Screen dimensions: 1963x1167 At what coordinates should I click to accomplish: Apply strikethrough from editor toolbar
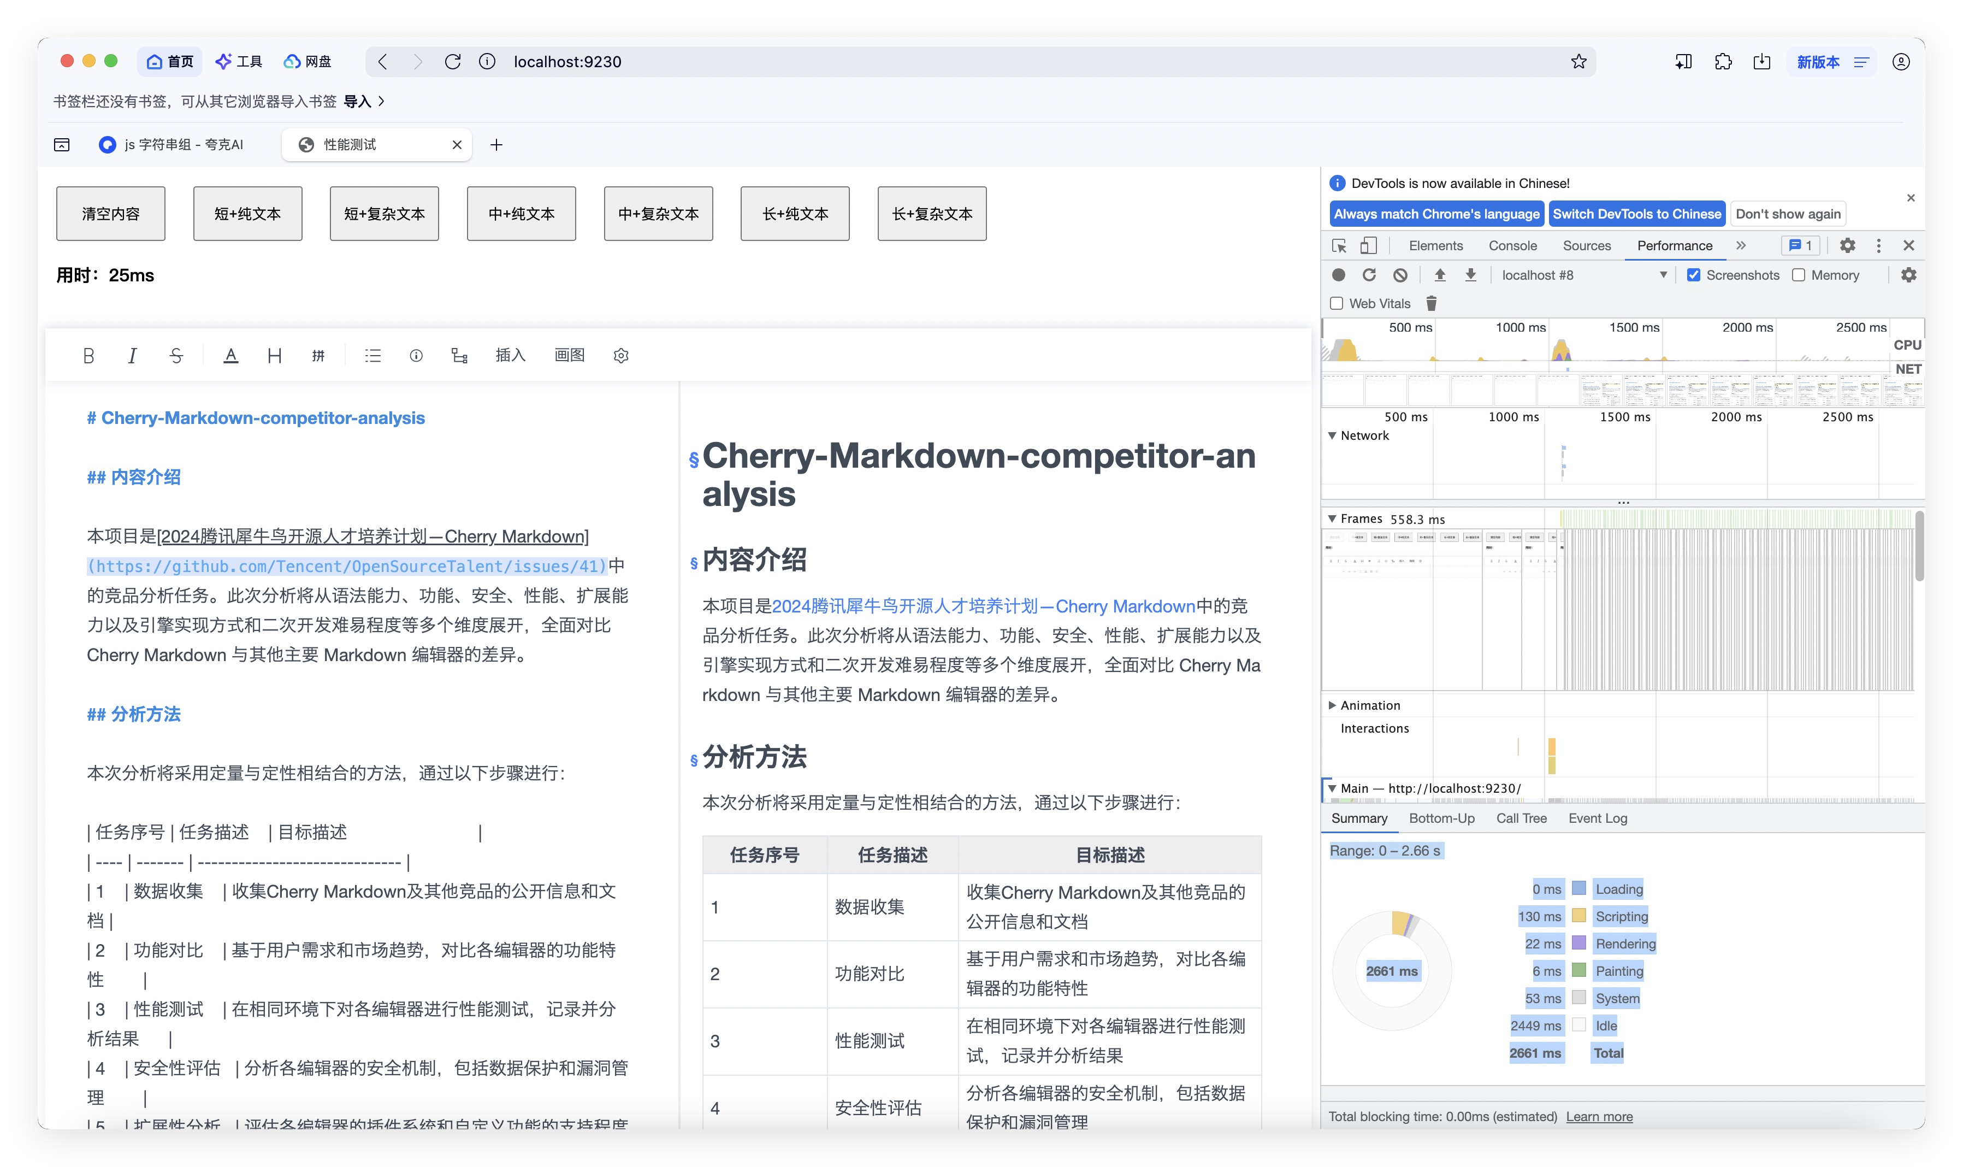[176, 356]
